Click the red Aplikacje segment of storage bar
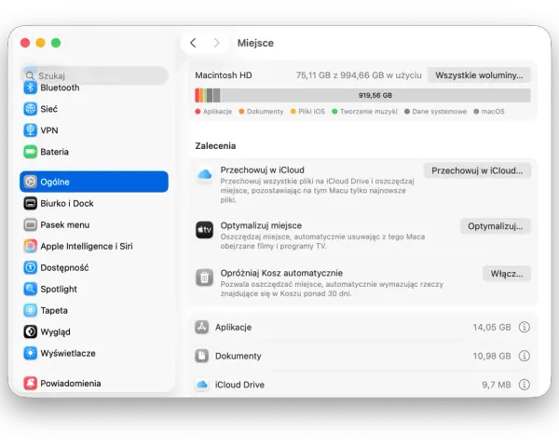The width and height of the screenshot is (559, 447). point(197,96)
